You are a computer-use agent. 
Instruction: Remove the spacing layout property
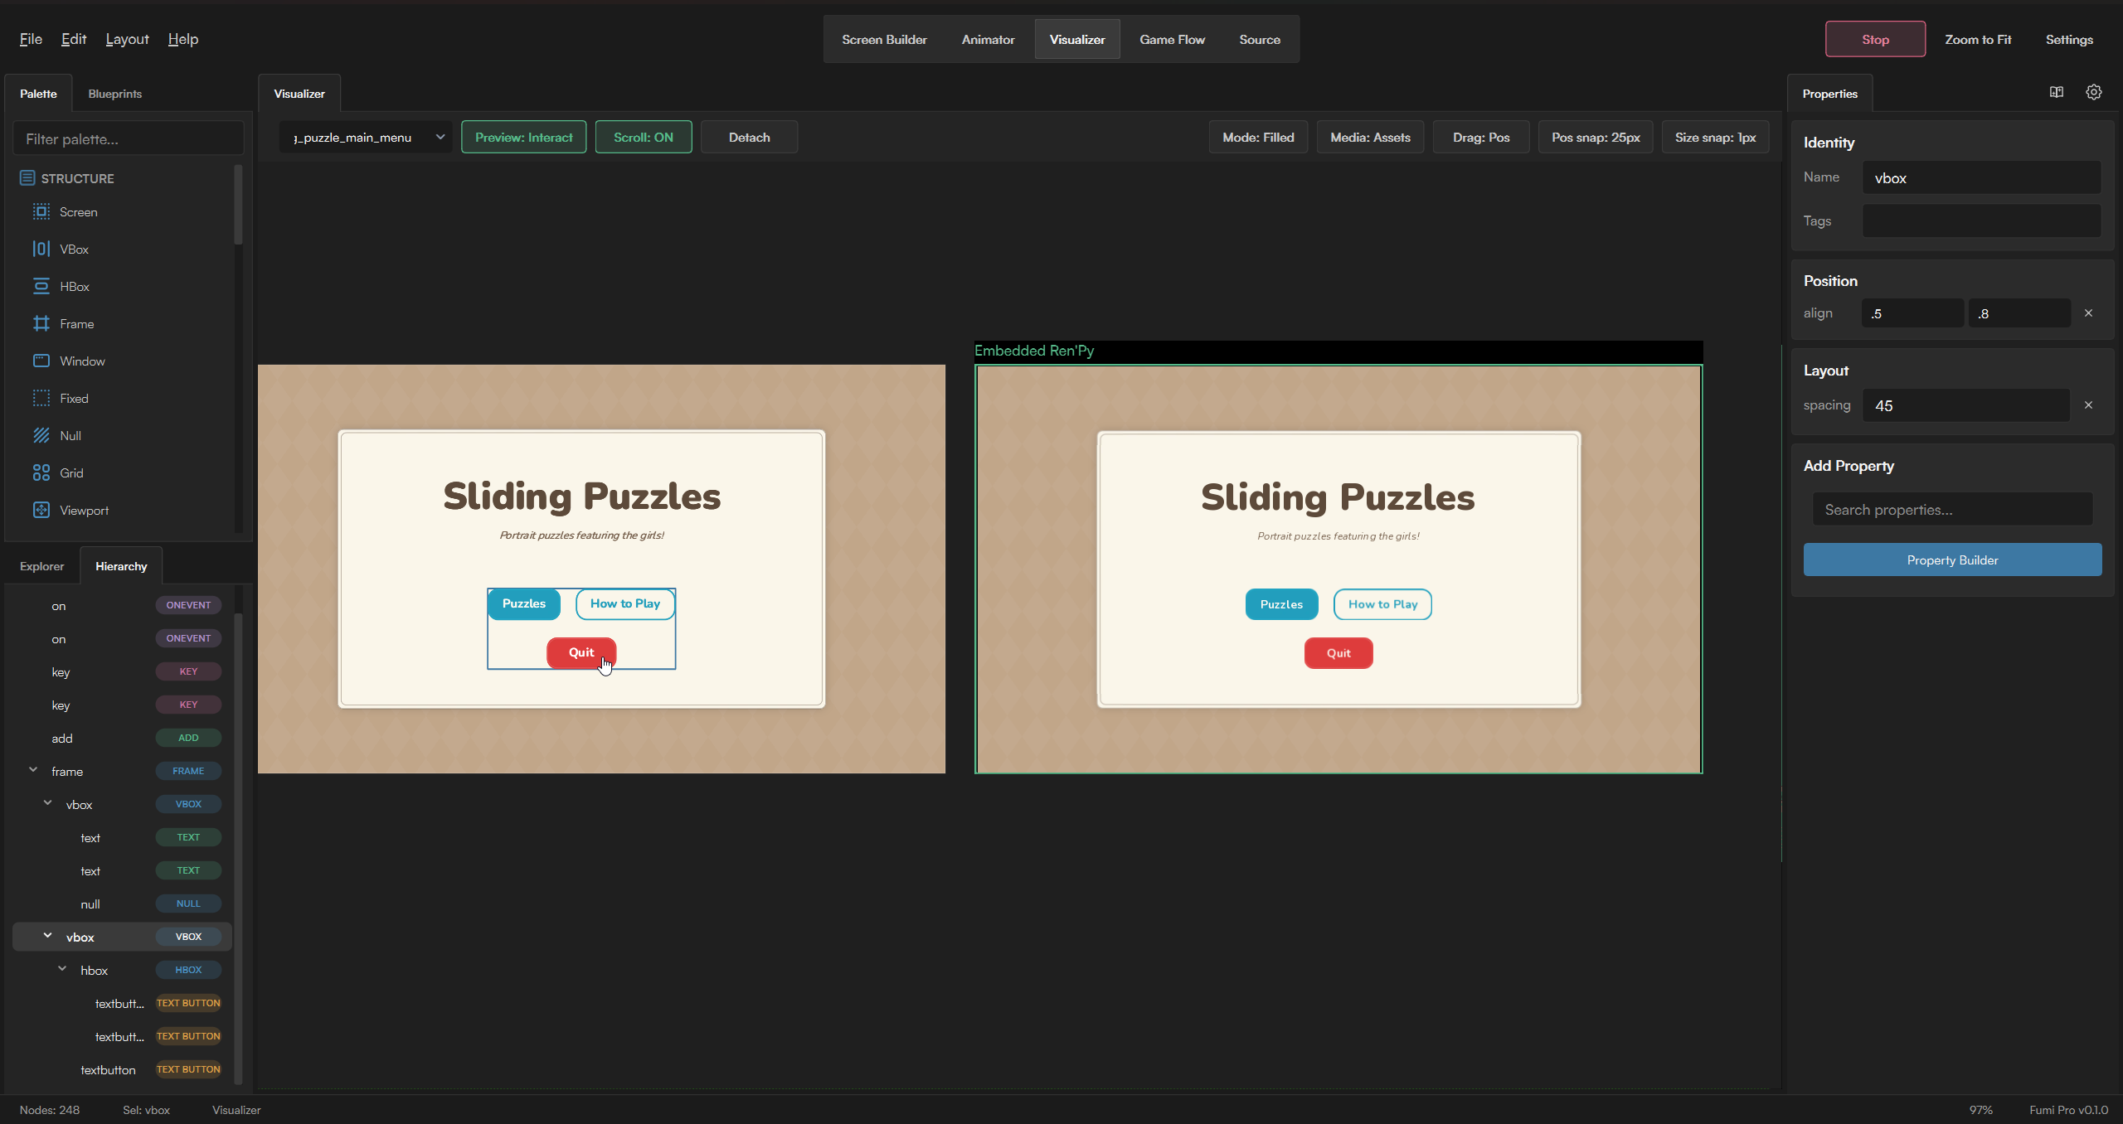(2088, 405)
